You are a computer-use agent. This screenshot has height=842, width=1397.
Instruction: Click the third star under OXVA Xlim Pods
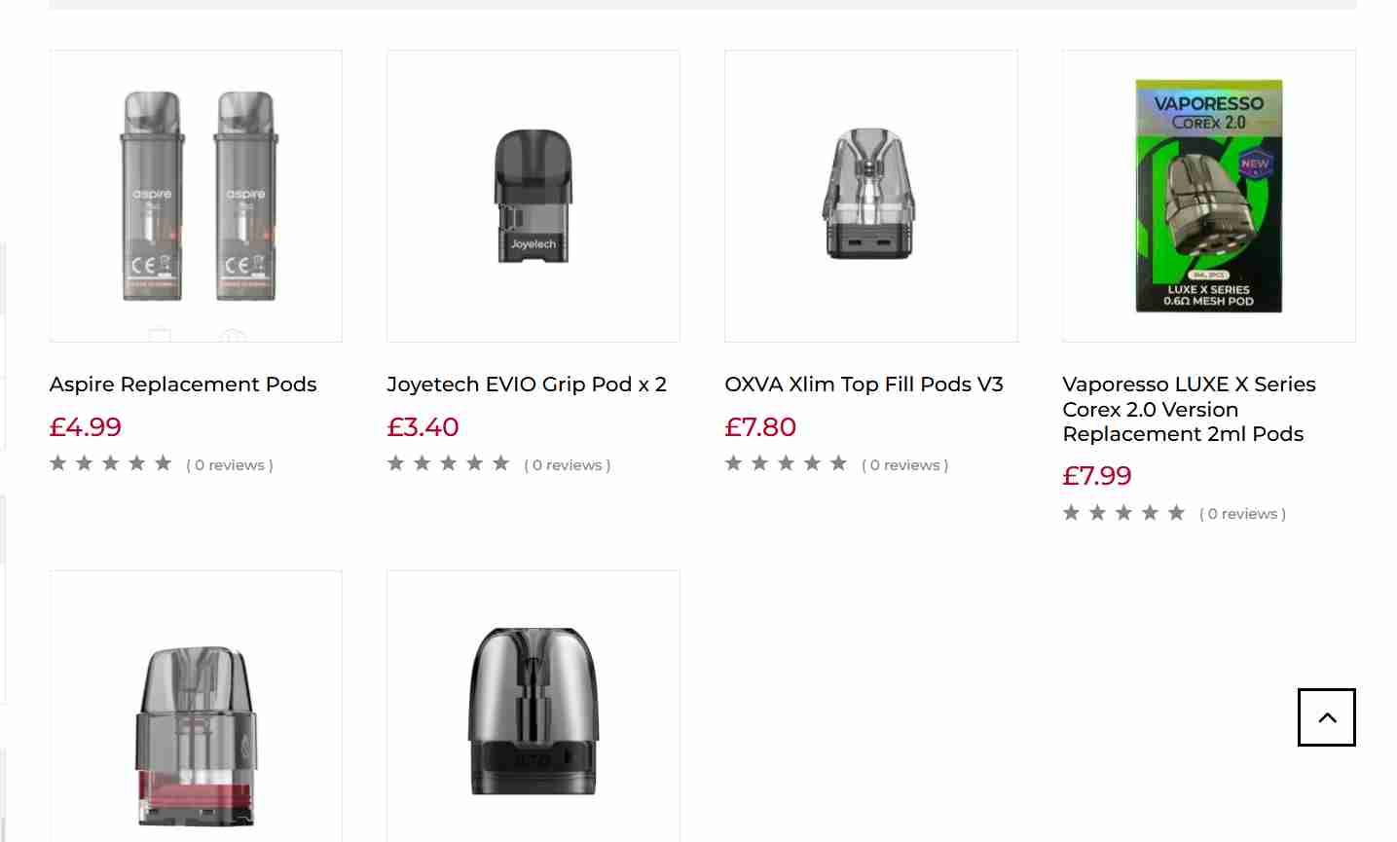[786, 463]
